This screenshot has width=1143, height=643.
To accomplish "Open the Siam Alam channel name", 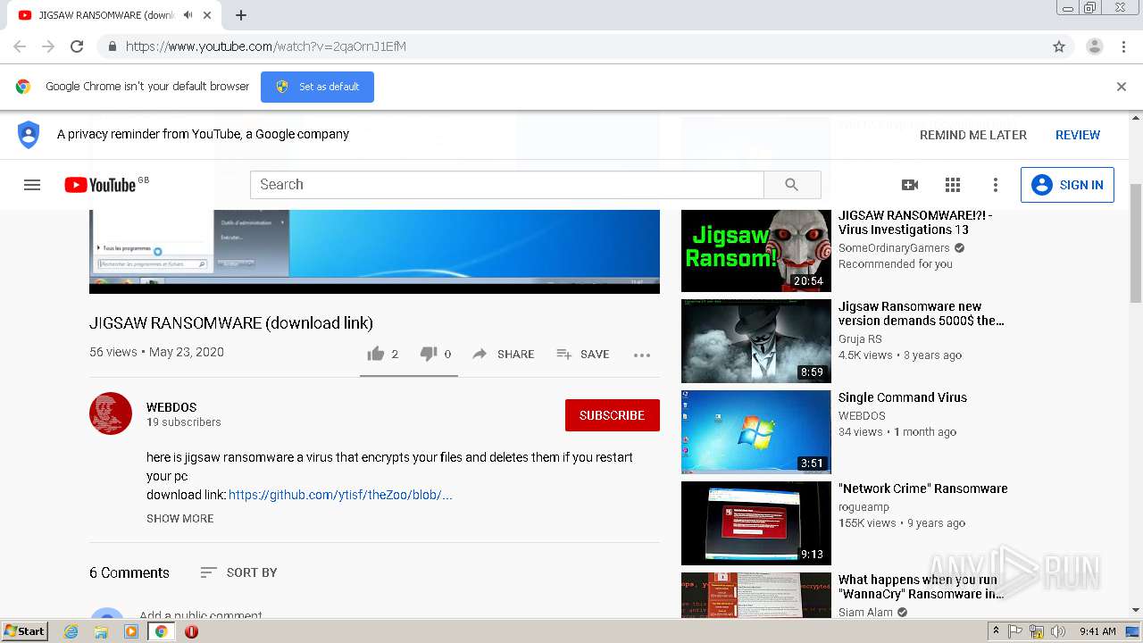I will click(865, 613).
